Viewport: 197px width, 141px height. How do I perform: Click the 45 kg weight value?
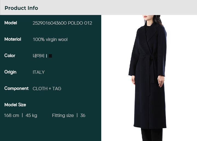[31, 115]
